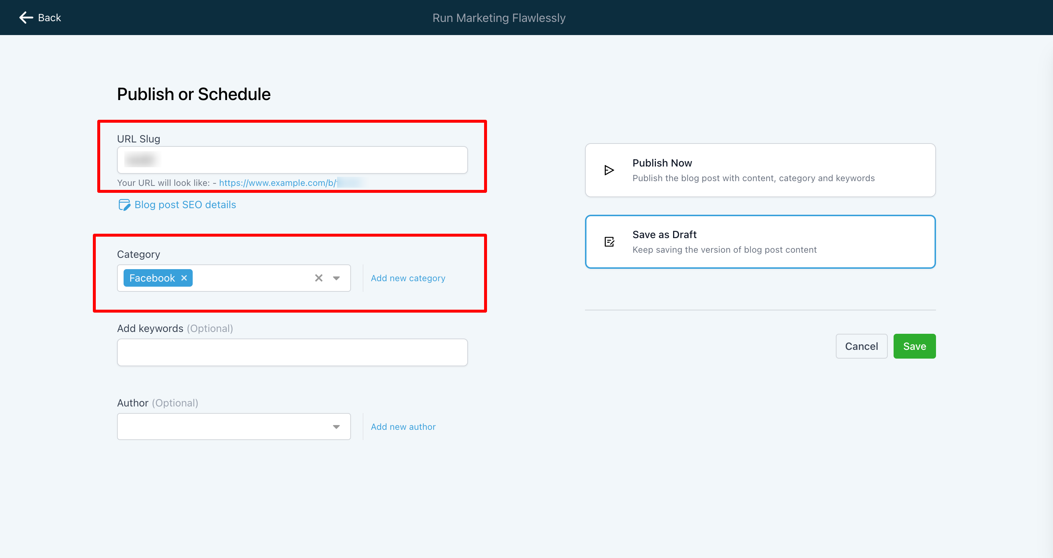
Task: Click the category dropdown chevron arrow
Action: point(336,278)
